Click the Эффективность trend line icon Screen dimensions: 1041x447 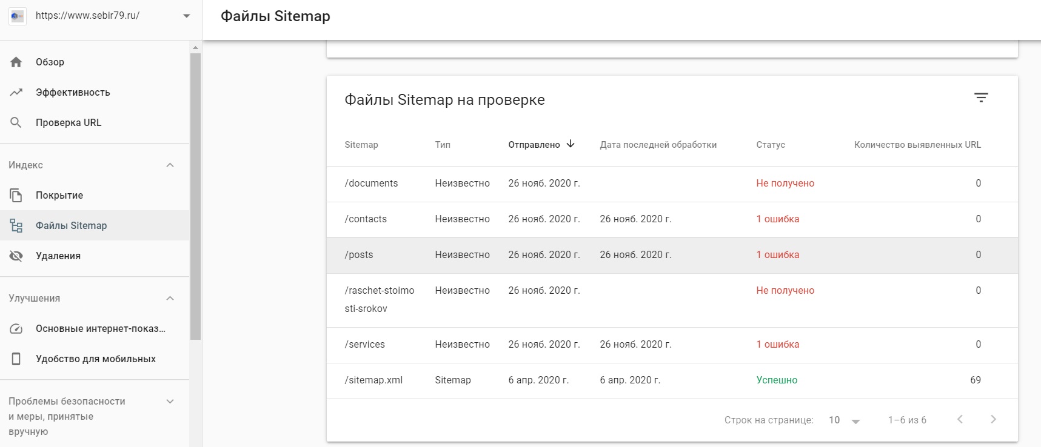[16, 92]
